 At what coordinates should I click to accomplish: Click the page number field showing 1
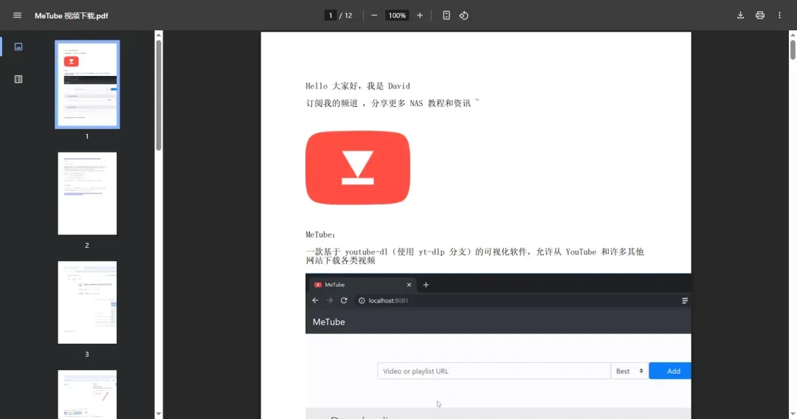pyautogui.click(x=331, y=15)
